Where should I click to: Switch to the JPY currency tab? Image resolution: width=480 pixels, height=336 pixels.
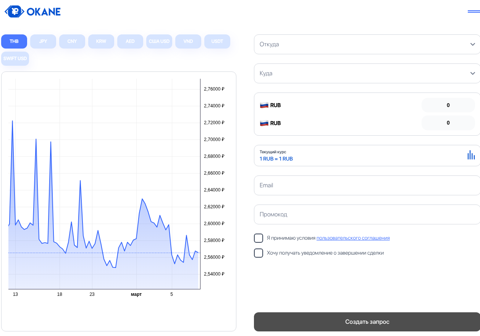43,41
